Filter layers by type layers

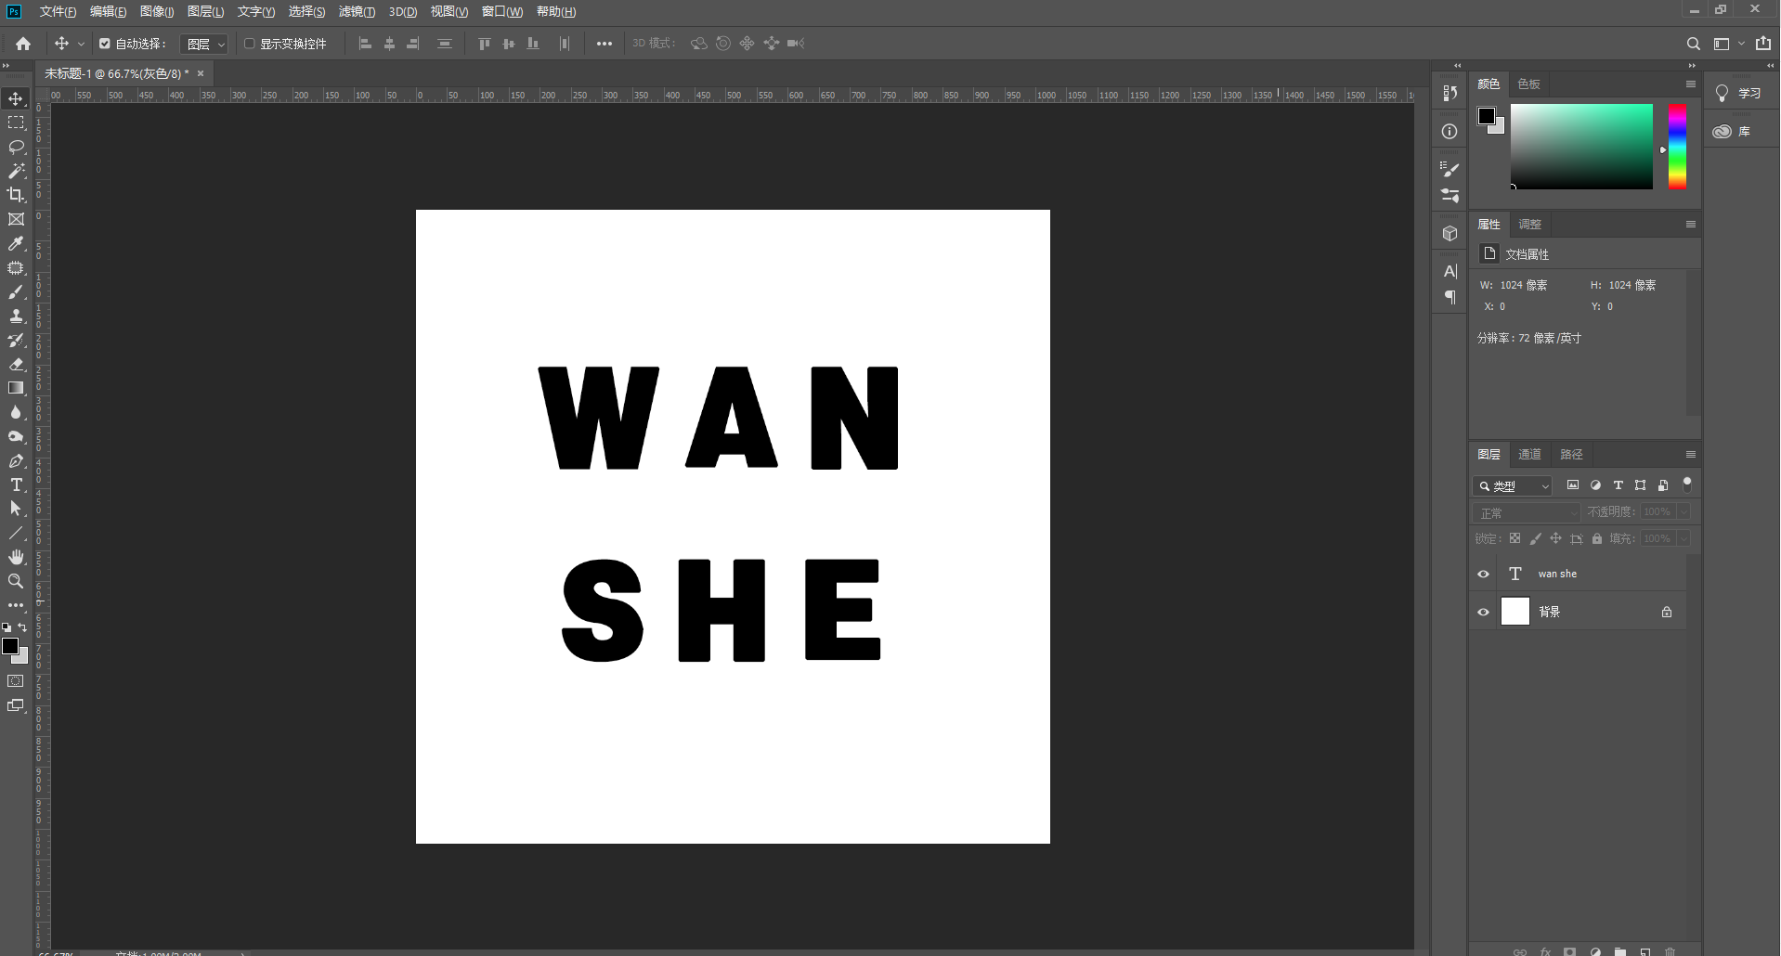click(1618, 485)
